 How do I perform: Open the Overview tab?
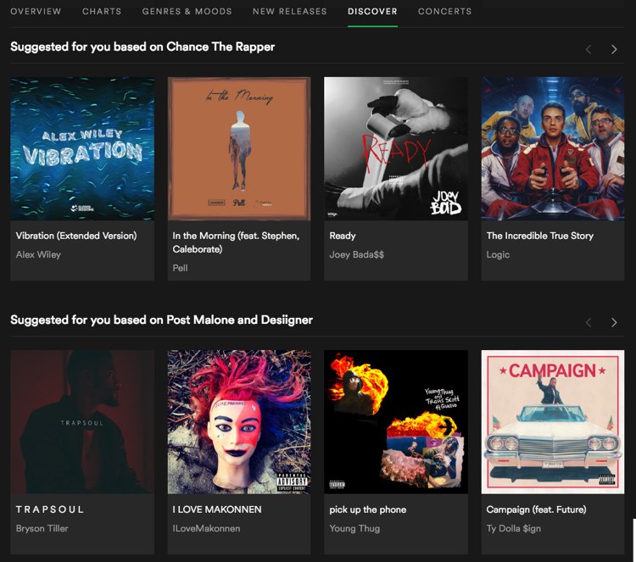[x=36, y=11]
